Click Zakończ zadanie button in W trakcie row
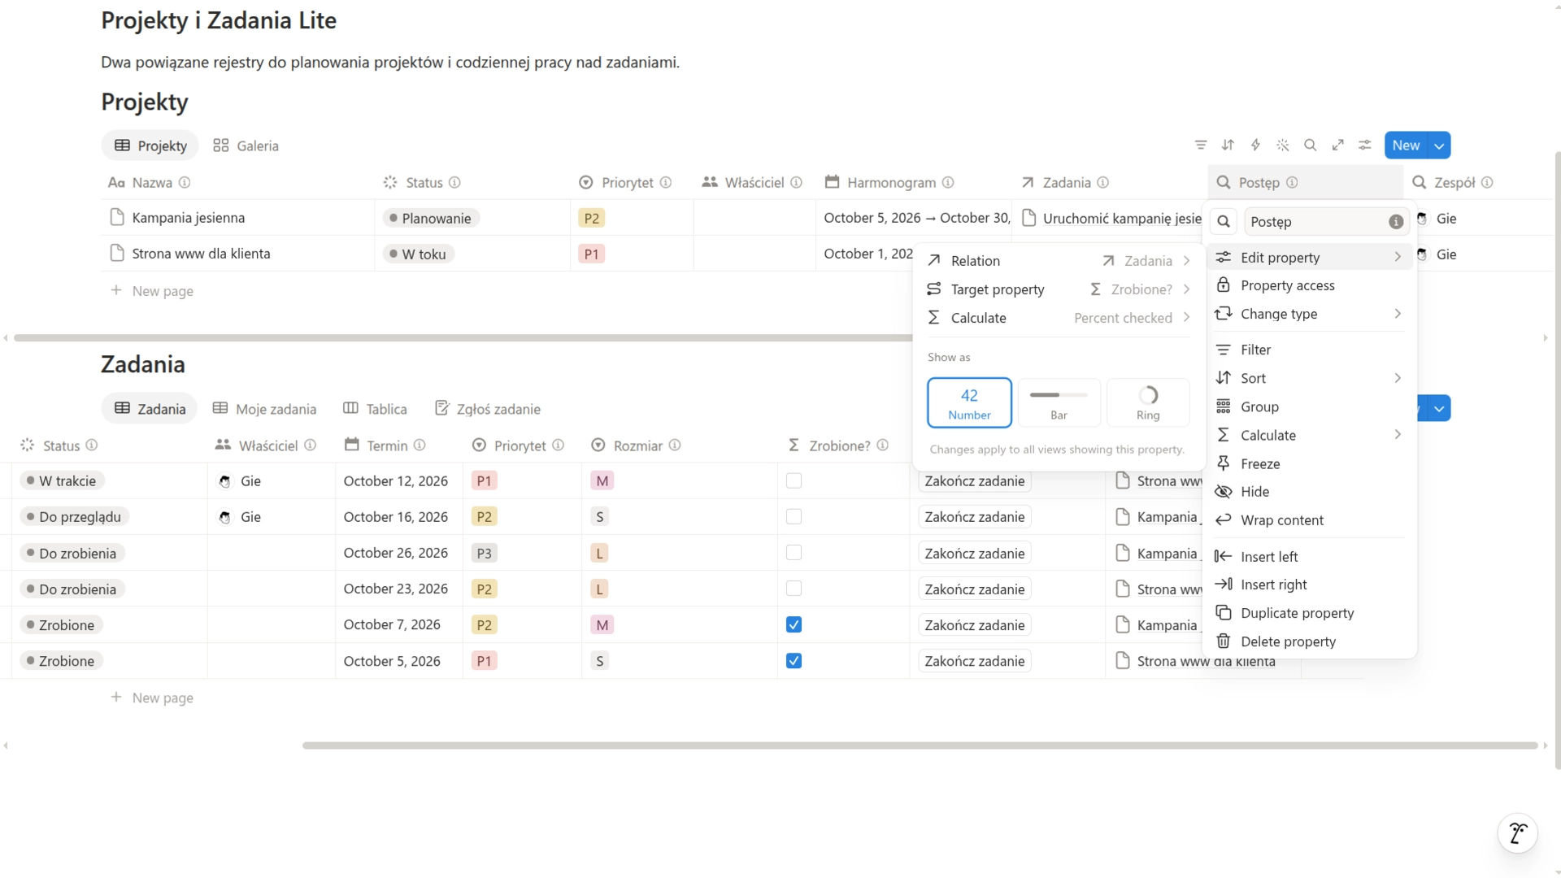1561x878 pixels. click(x=974, y=480)
